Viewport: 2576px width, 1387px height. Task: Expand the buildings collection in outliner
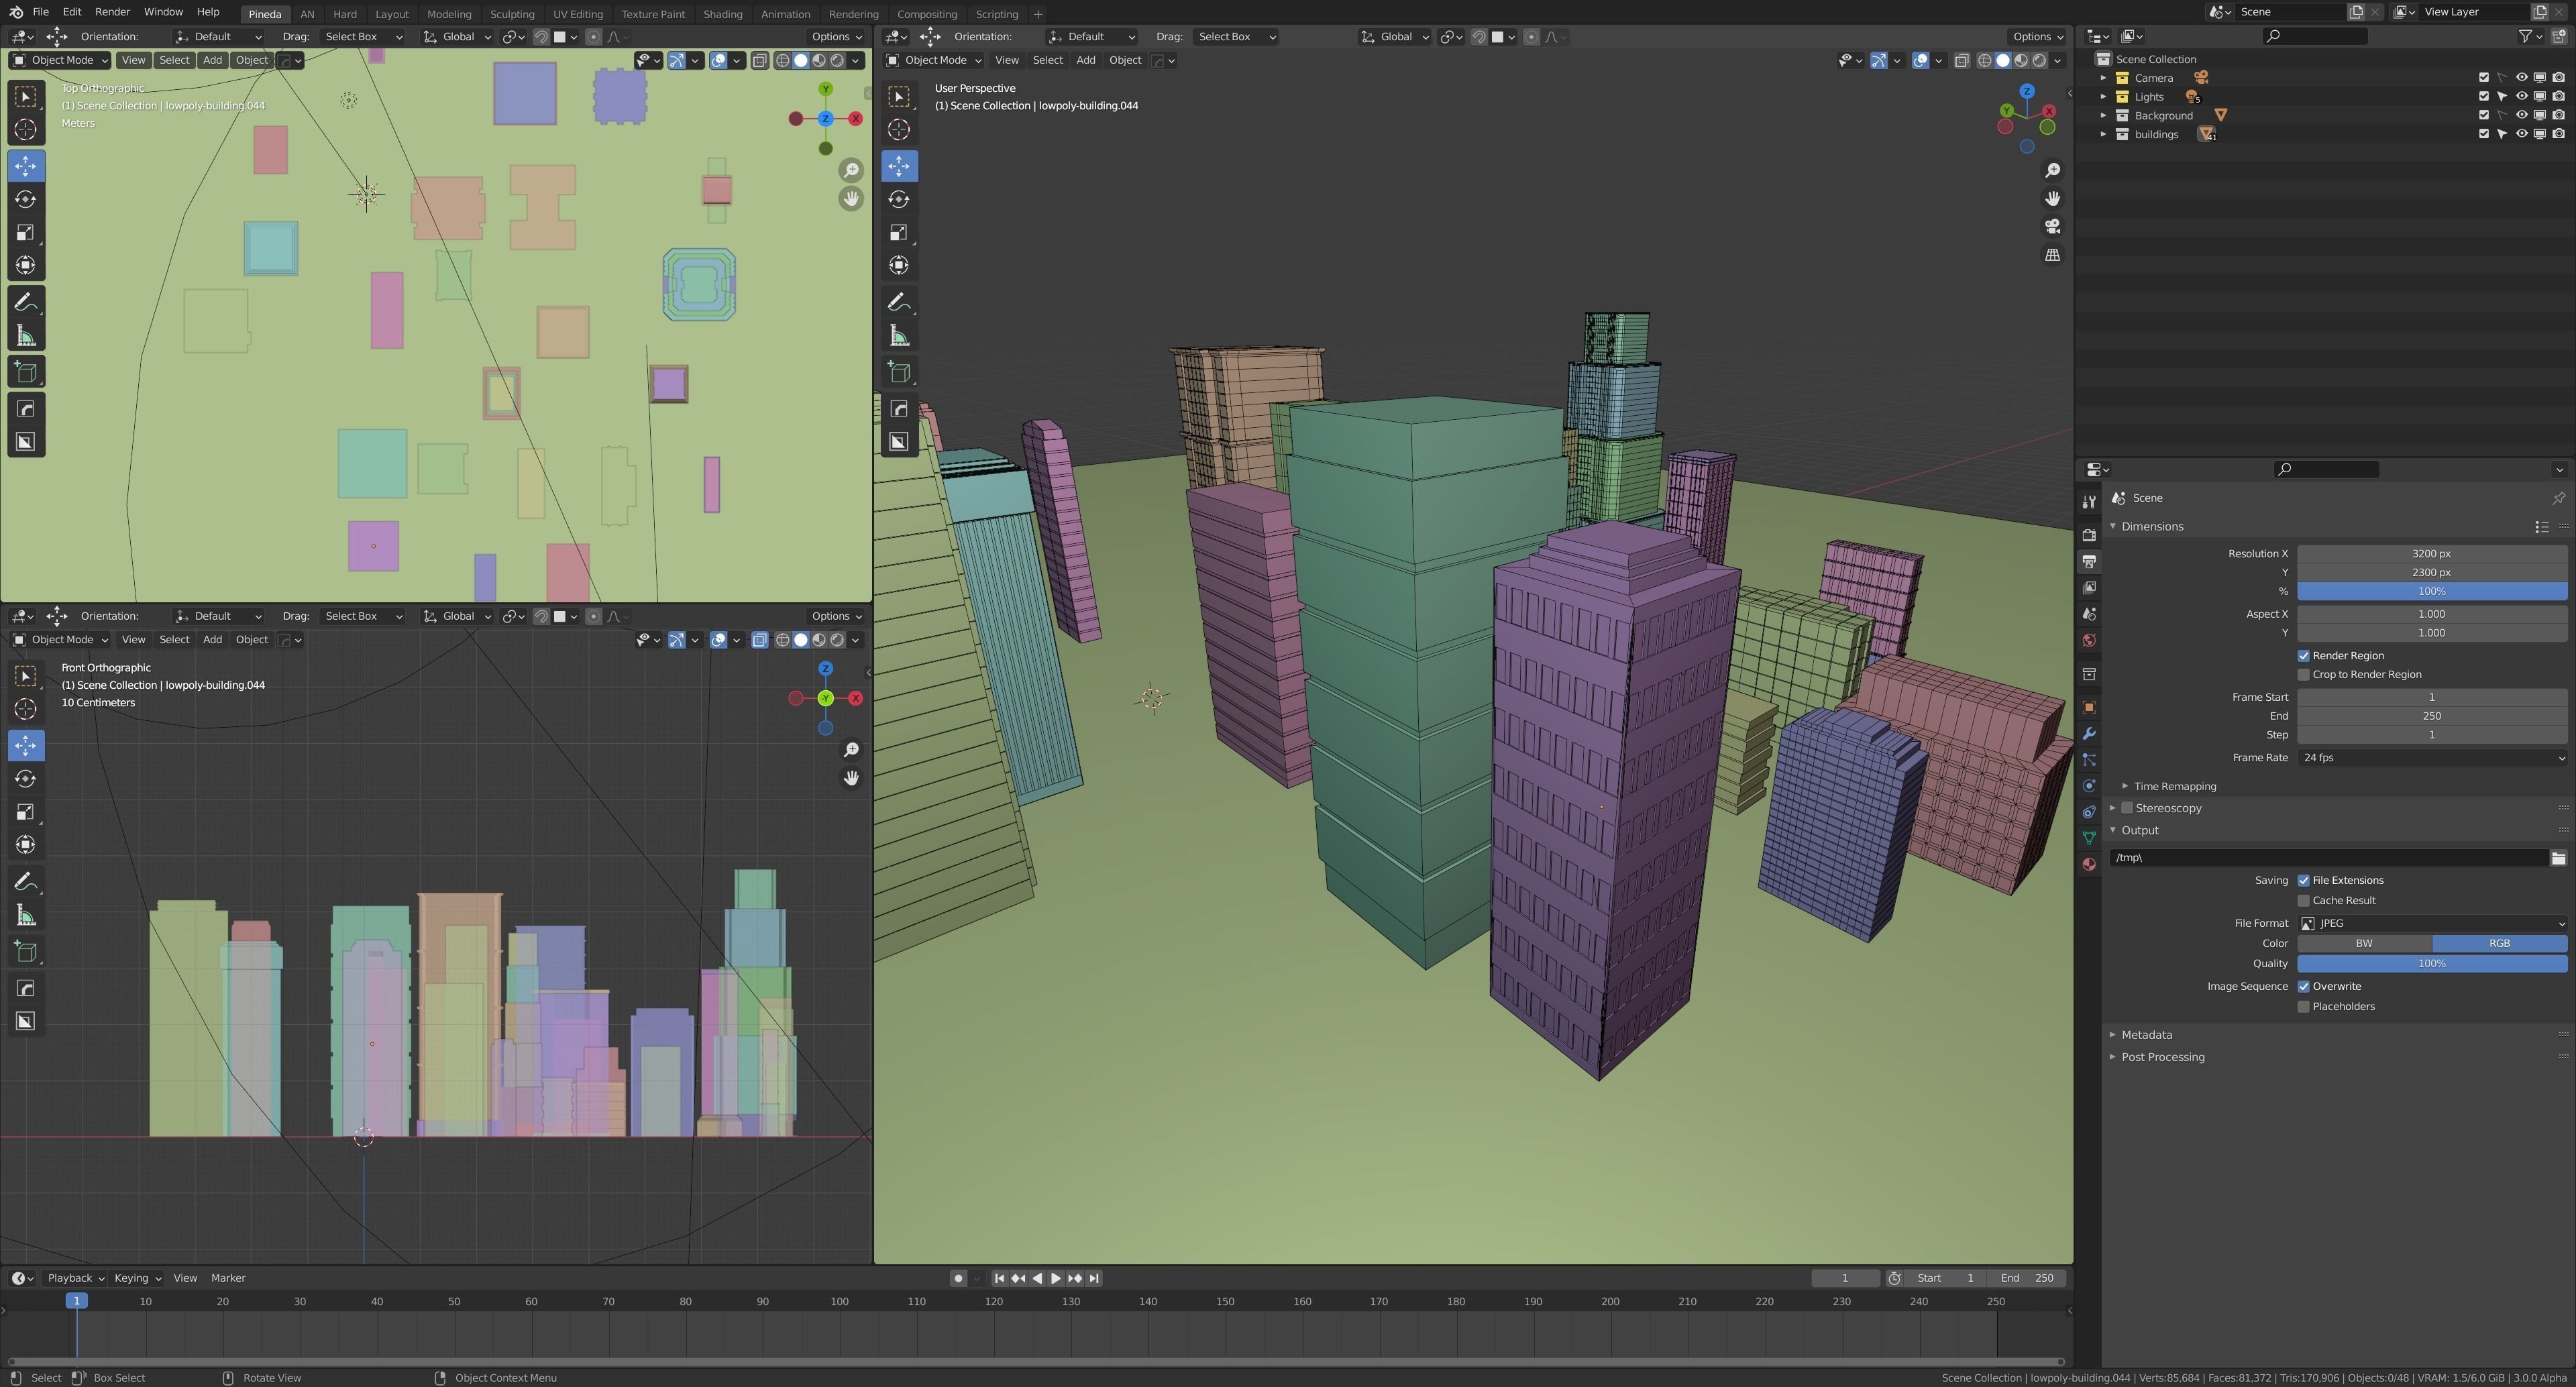tap(2103, 134)
